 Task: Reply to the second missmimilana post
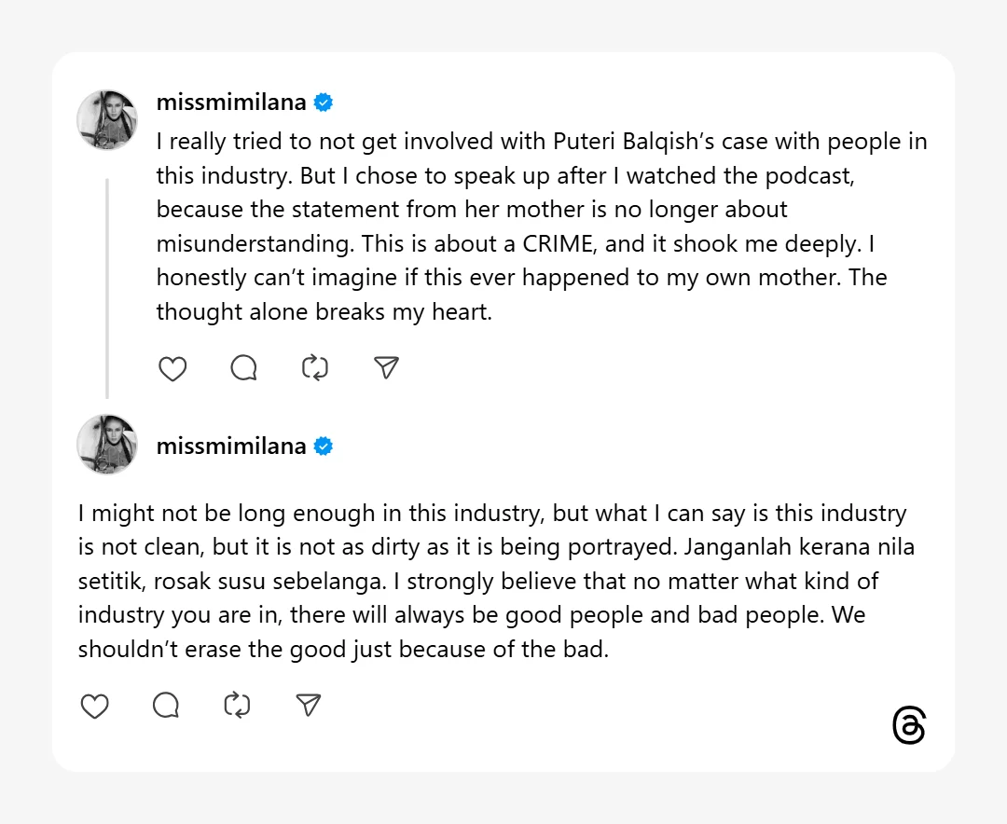166,707
